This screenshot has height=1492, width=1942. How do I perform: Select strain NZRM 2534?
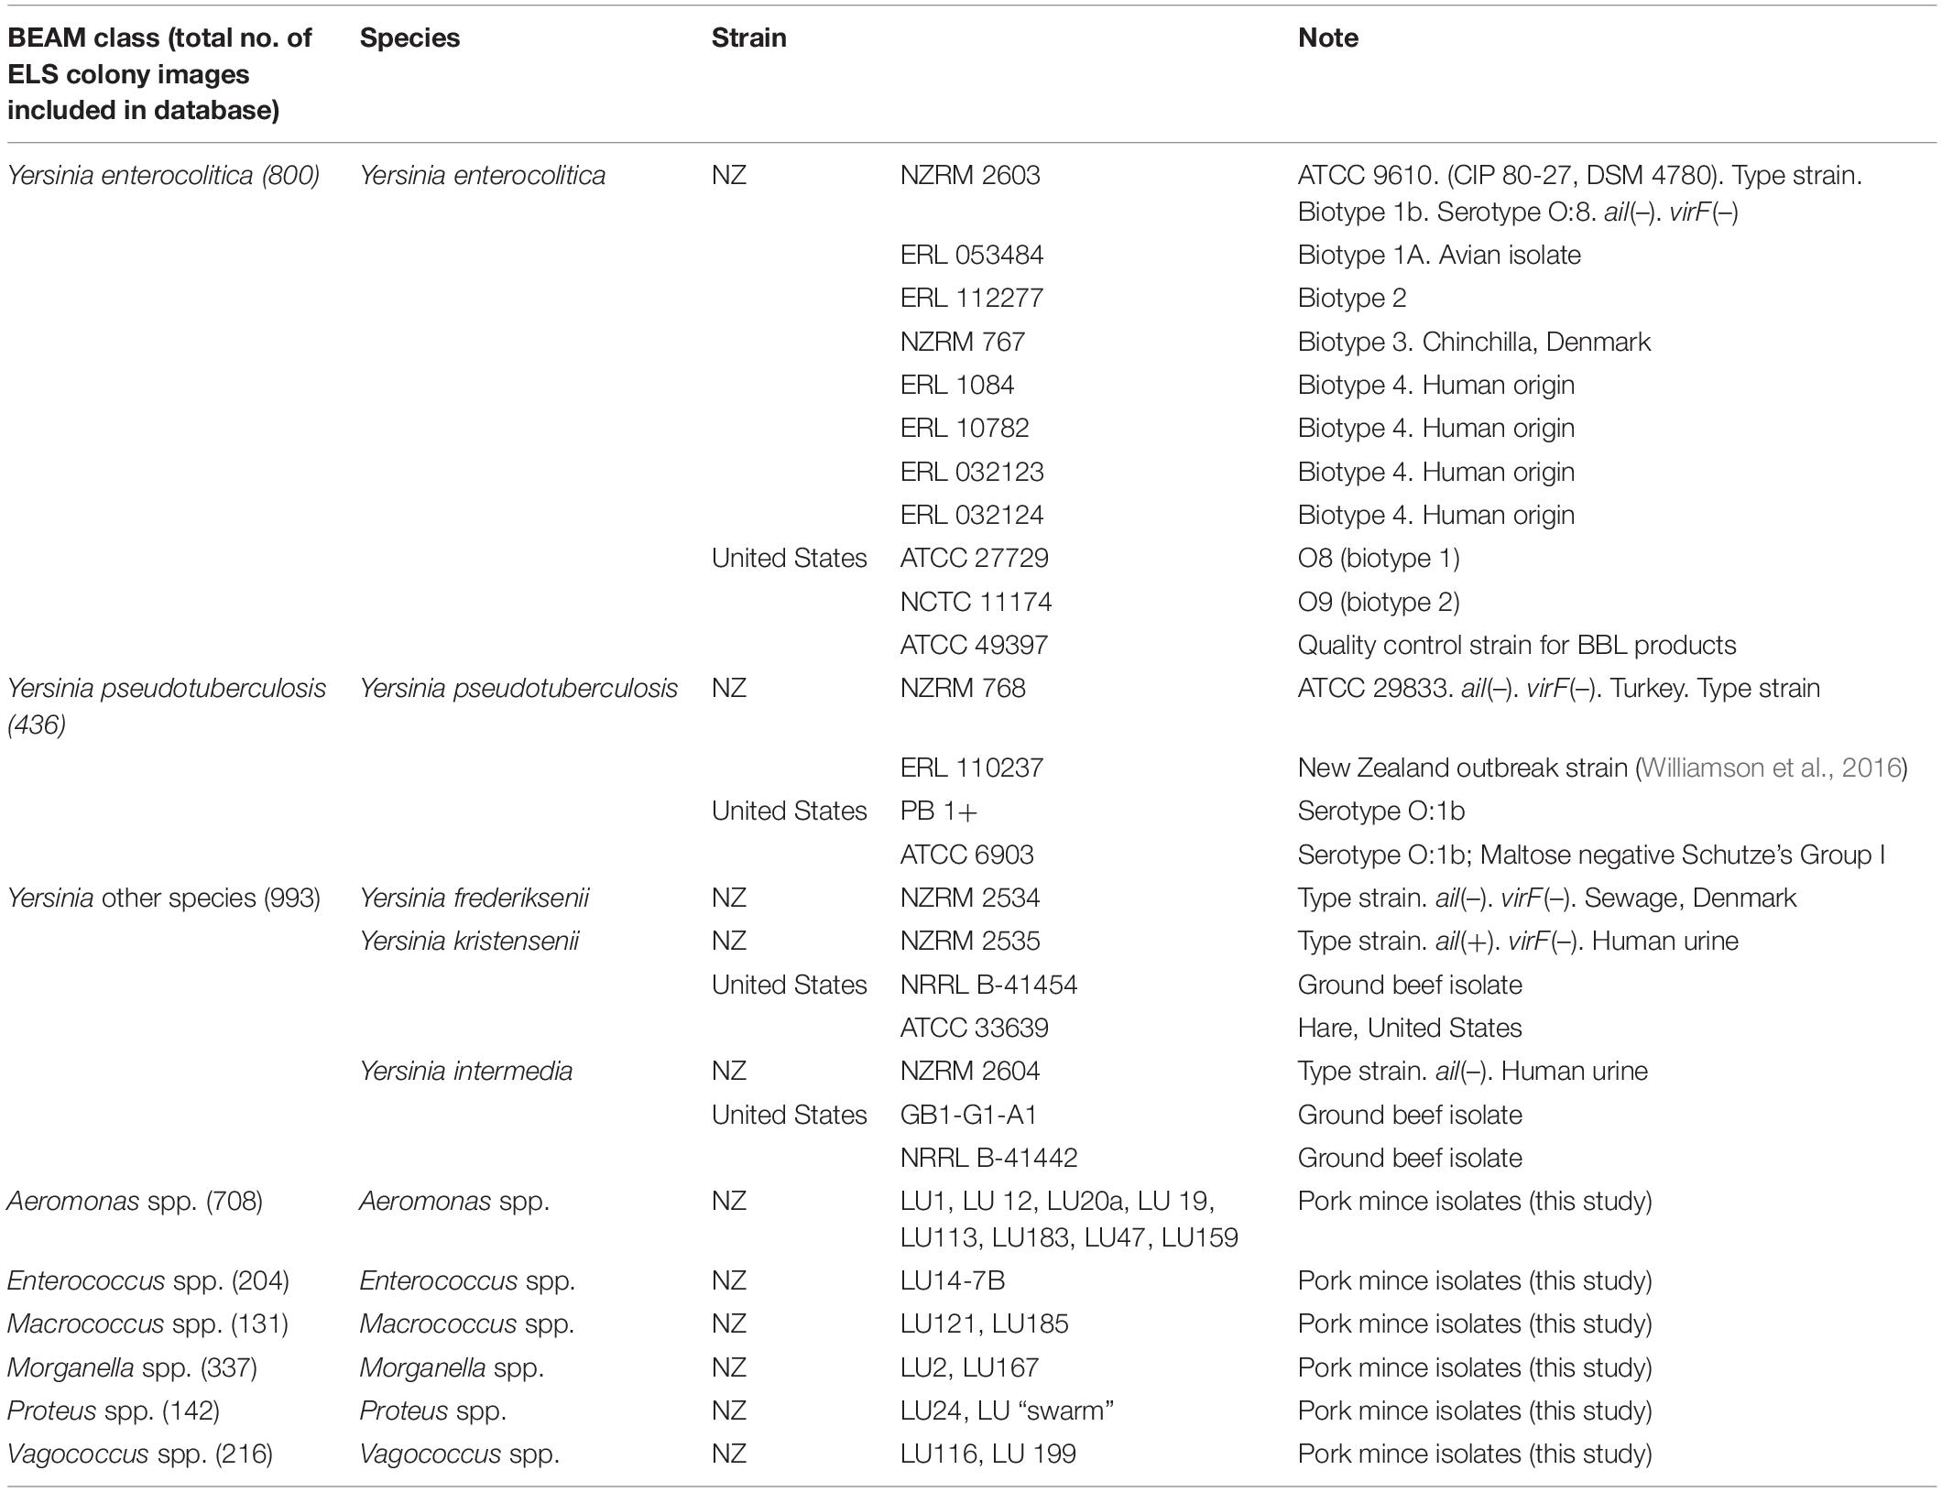(970, 898)
